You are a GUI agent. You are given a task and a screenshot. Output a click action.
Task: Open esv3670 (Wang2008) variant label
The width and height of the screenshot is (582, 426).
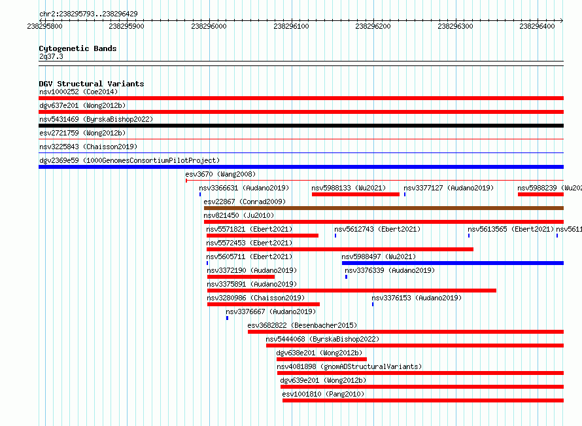pyautogui.click(x=220, y=174)
